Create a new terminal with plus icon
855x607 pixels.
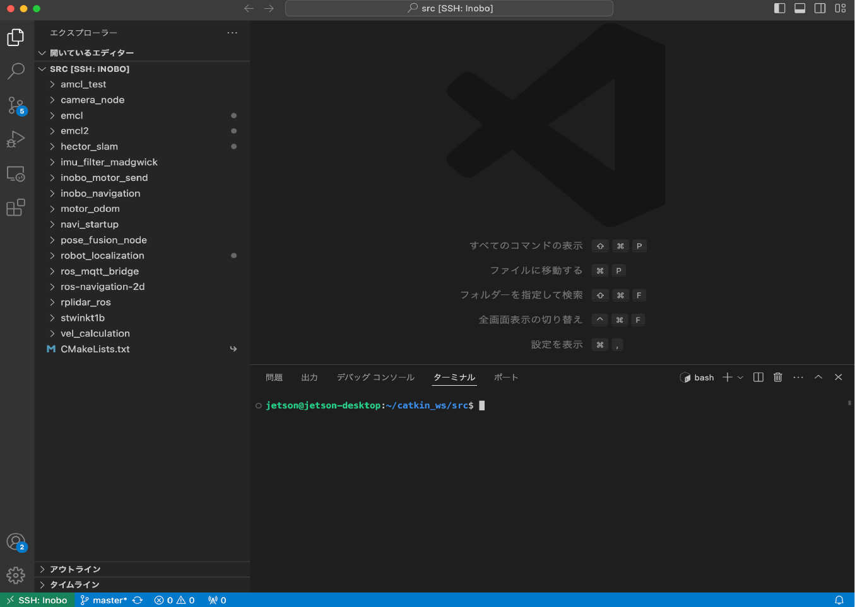coord(728,377)
